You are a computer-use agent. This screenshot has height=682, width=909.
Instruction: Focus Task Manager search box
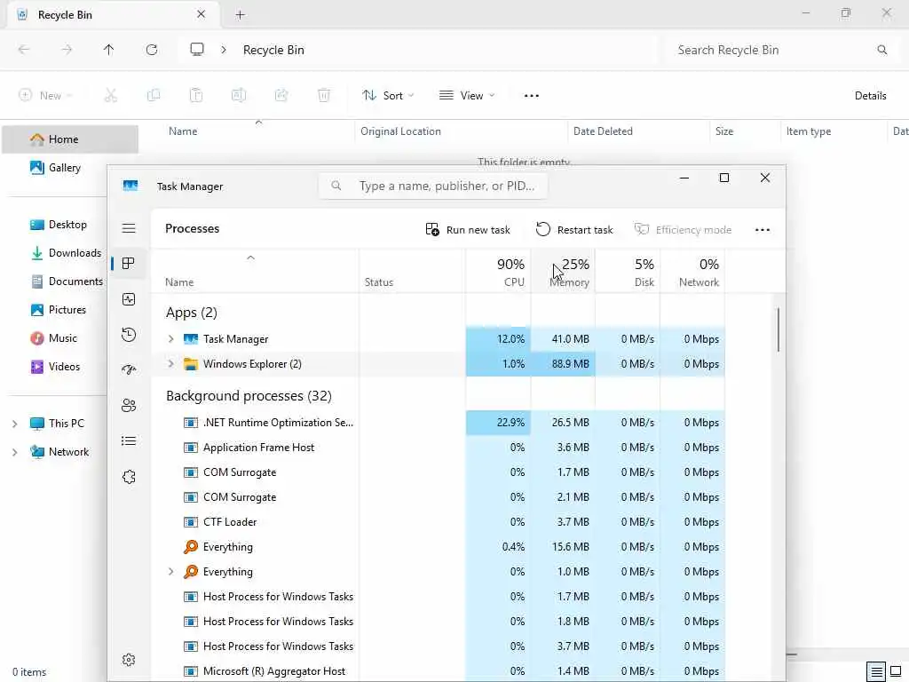(433, 186)
